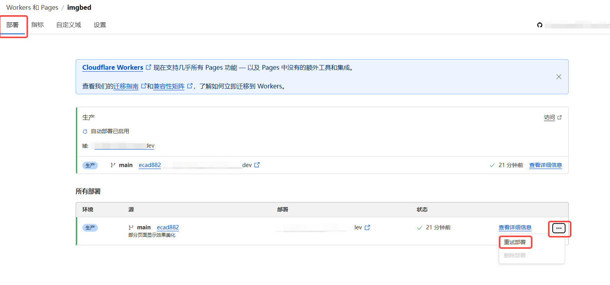
Task: Select the 部署 tab
Action: [x=12, y=25]
